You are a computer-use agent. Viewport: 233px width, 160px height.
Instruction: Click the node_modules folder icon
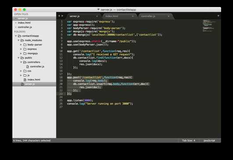(22, 40)
